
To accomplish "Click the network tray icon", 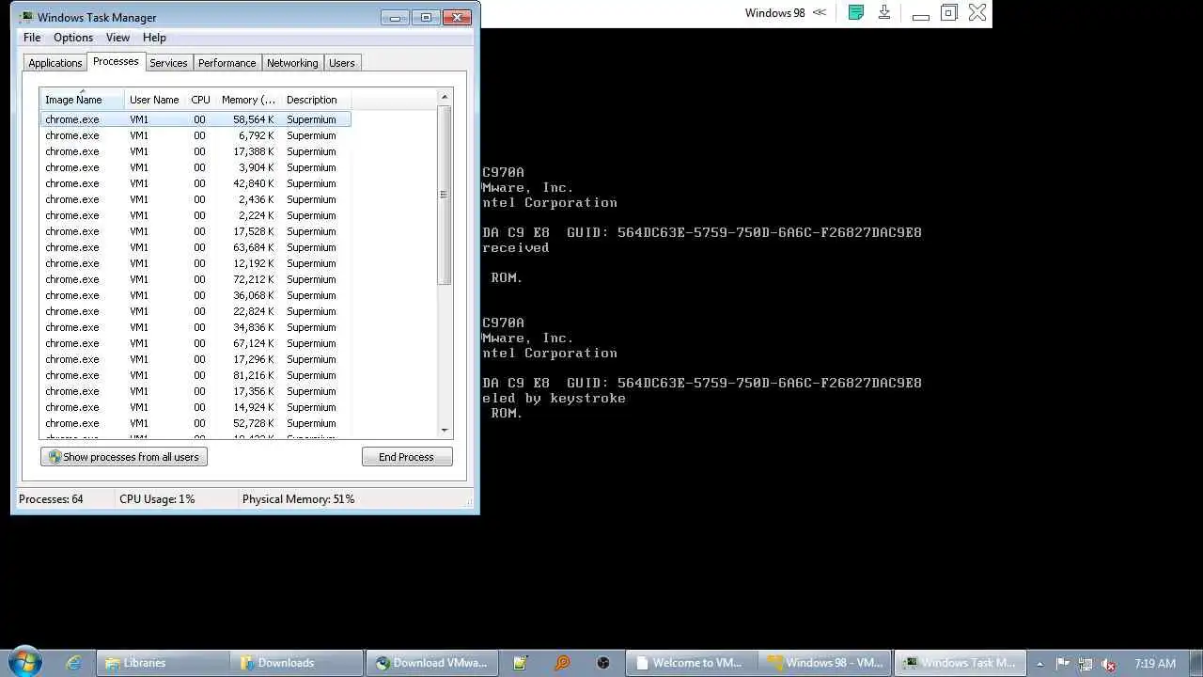I will [1086, 664].
